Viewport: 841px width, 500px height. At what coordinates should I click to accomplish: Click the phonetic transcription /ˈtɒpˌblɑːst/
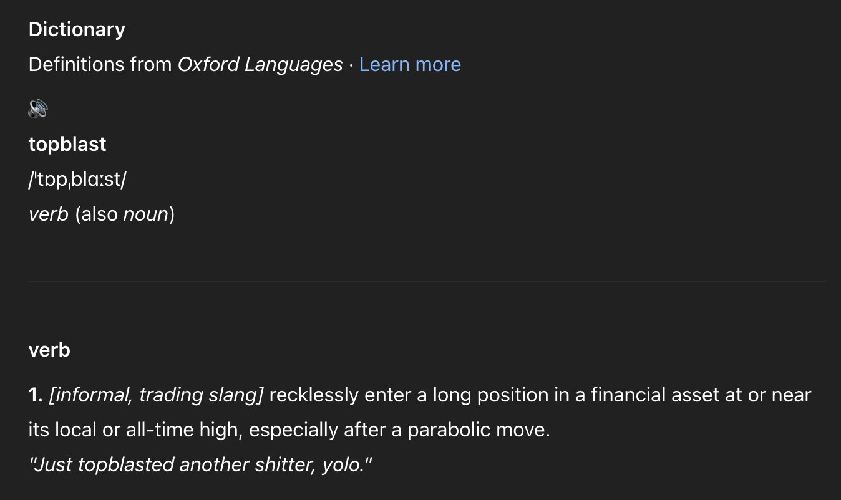click(x=77, y=180)
